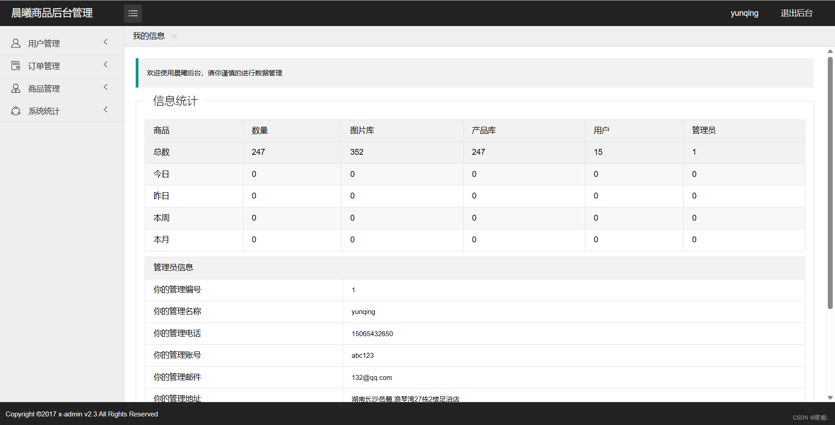Switch to the 我的信息 tab
835x425 pixels.
[x=149, y=36]
